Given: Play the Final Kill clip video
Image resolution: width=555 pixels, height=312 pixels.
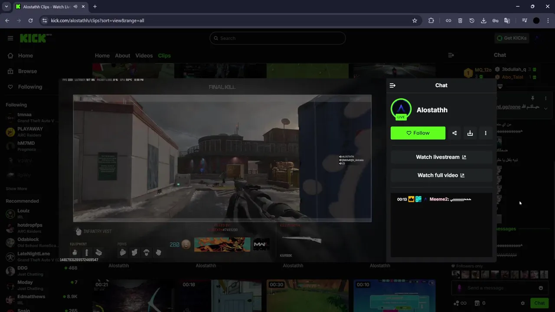Looking at the screenshot, I should pos(222,159).
